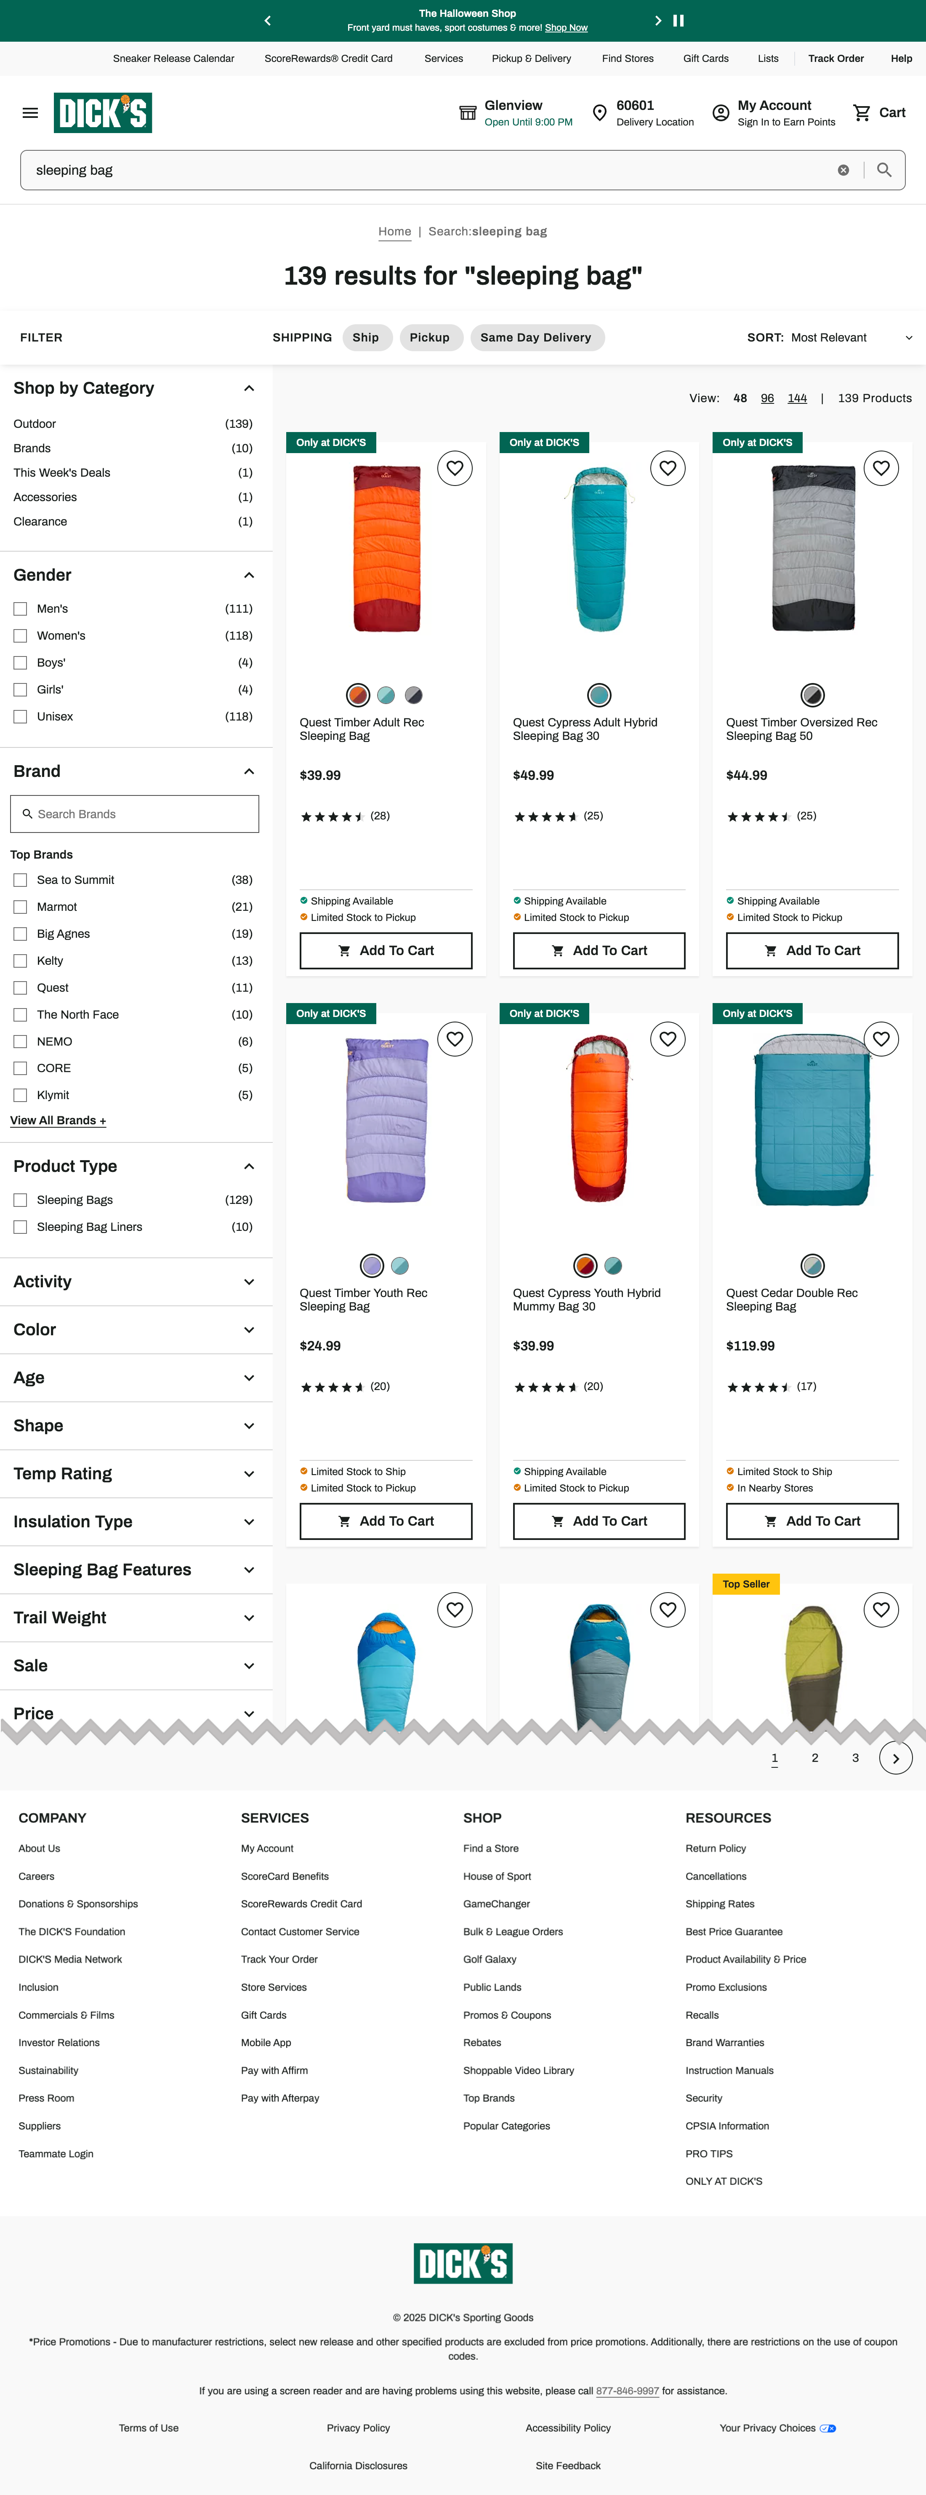Click the search magnifier icon
Viewport: 926px width, 2495px height.
(883, 171)
